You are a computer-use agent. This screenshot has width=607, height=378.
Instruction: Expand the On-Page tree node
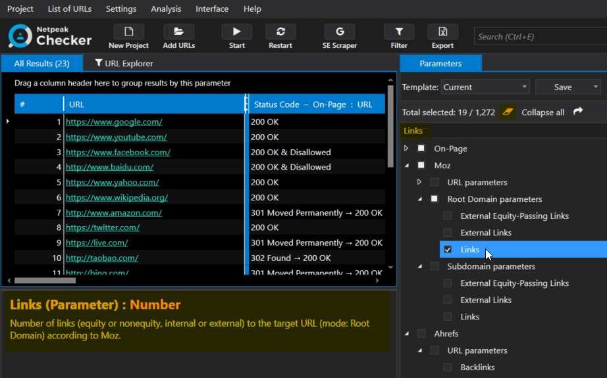point(406,149)
